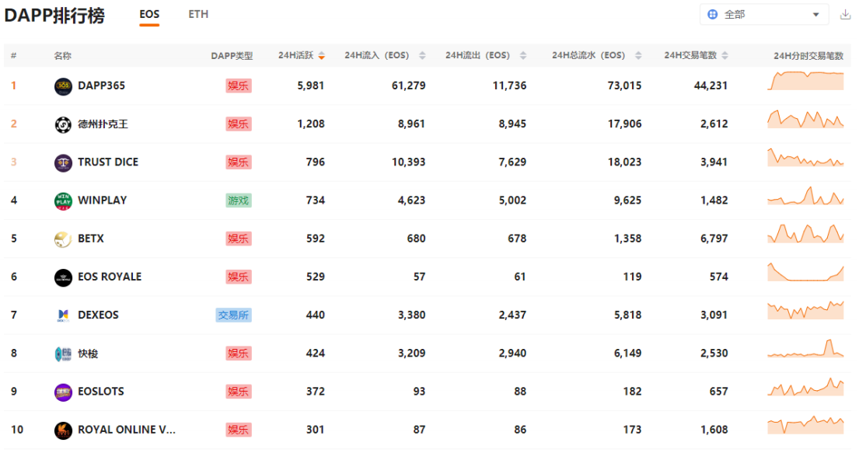Click the DAPP365 logo icon
The width and height of the screenshot is (859, 467).
coord(63,86)
